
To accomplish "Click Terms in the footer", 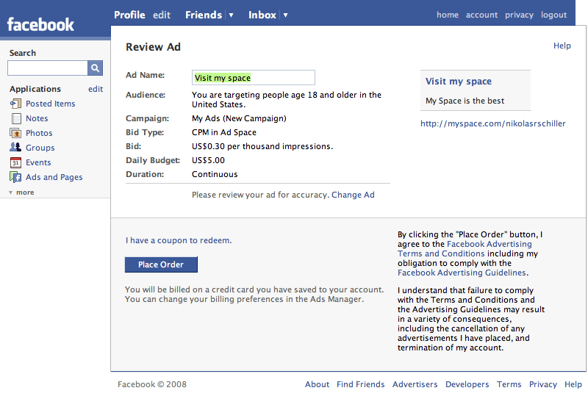I will [509, 384].
